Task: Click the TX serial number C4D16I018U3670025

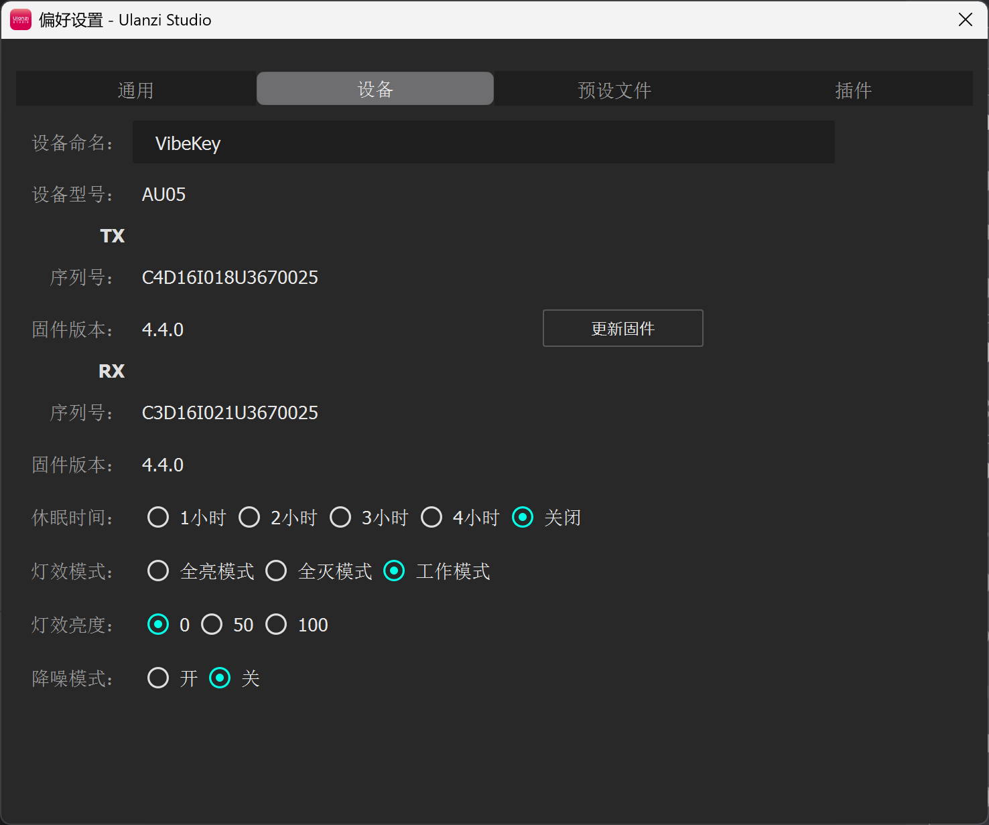Action: tap(230, 277)
